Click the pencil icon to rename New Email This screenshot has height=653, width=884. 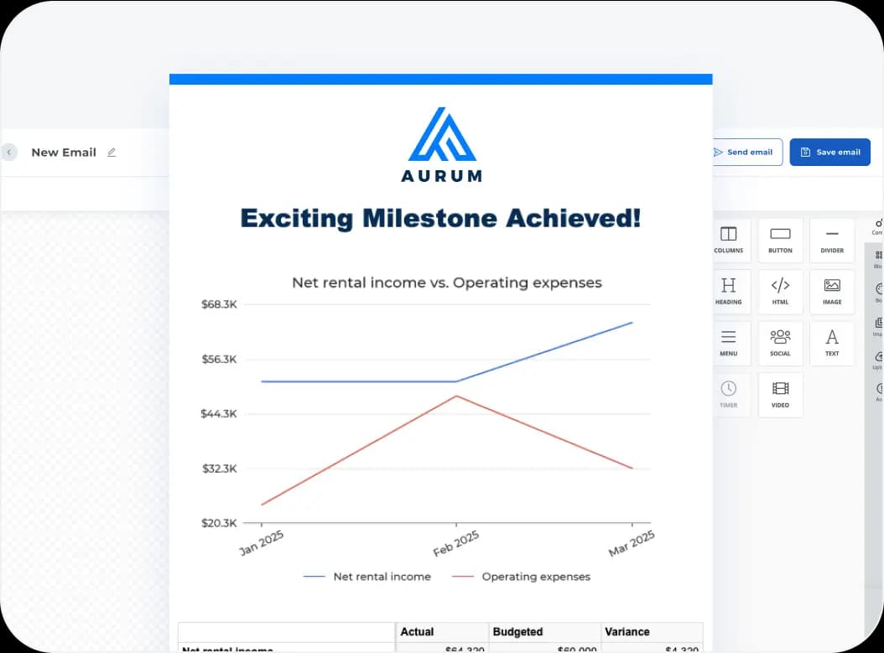(112, 153)
